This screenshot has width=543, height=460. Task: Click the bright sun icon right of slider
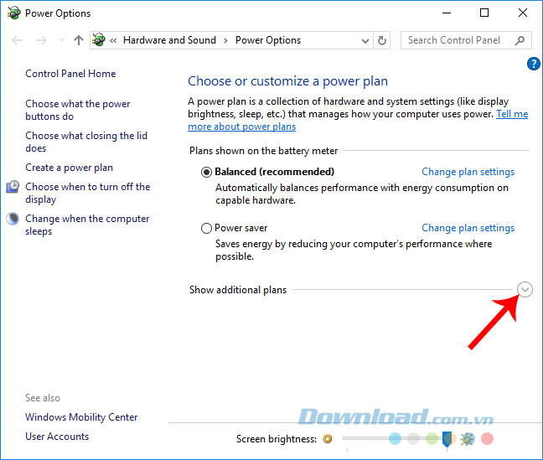point(467,439)
